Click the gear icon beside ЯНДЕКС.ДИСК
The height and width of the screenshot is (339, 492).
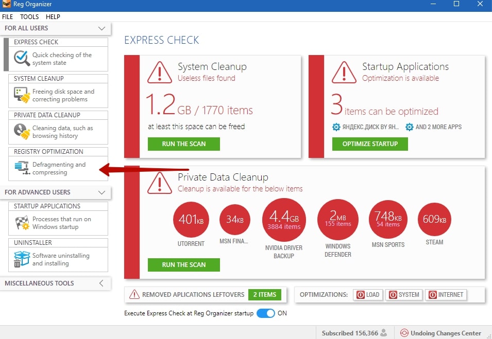[x=336, y=127]
